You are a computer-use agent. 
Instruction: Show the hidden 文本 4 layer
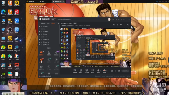40,29
